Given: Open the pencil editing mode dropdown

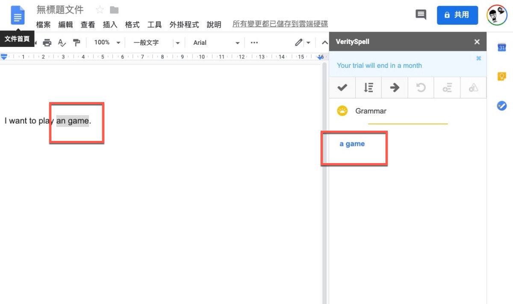Looking at the screenshot, I should coord(303,42).
